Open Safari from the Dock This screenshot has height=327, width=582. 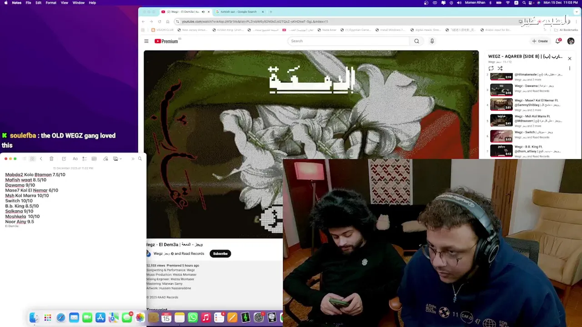(60, 317)
